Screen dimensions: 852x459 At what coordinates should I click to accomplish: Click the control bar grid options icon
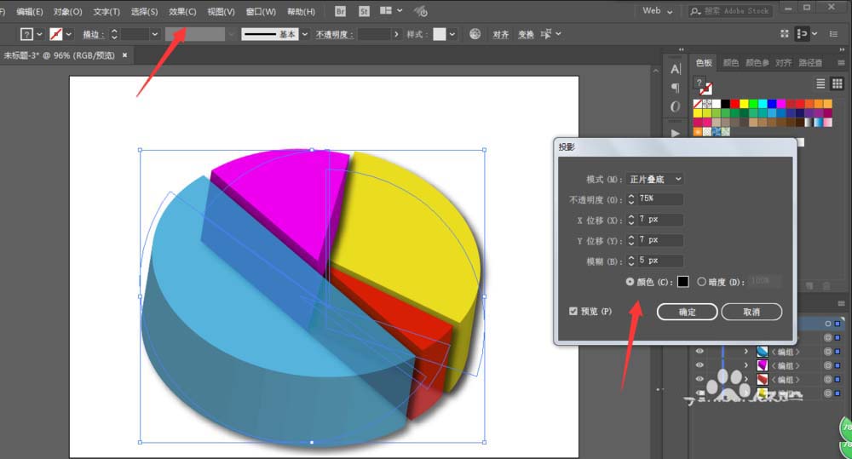(785, 34)
